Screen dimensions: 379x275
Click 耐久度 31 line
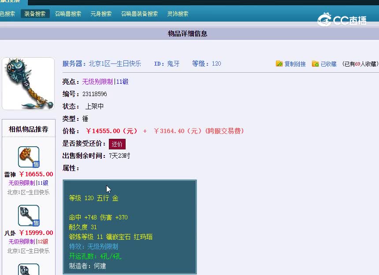pos(83,227)
